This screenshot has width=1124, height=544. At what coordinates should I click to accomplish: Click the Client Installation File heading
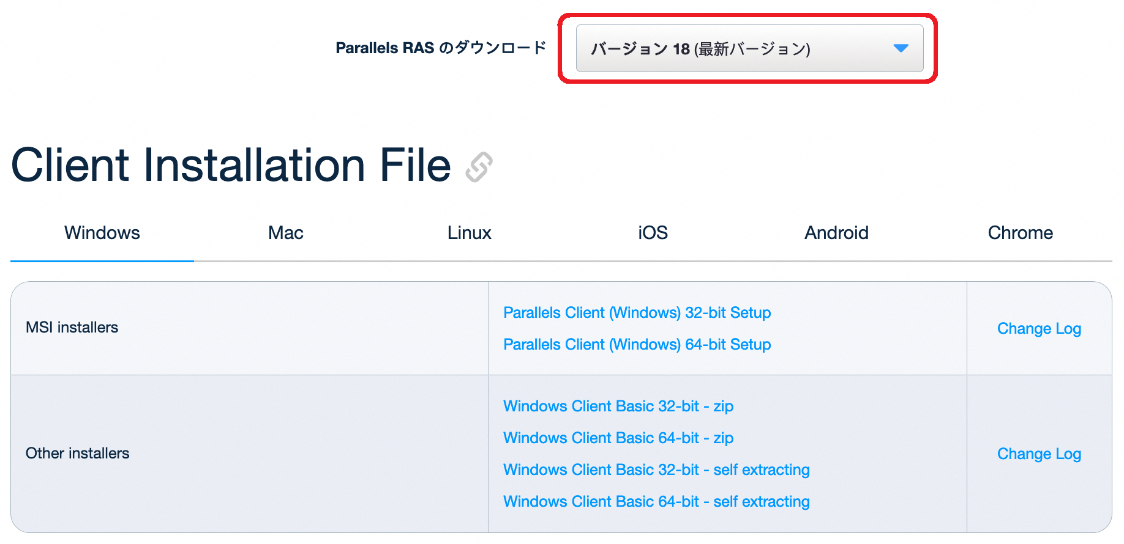click(231, 165)
